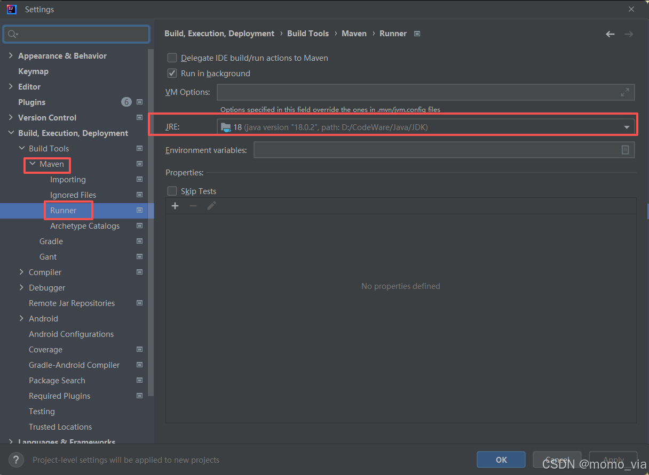Click the project-level icon next to Runner breadcrumb

click(417, 34)
